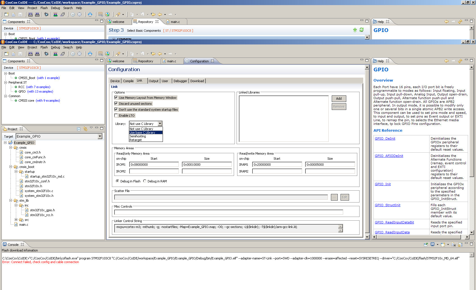This screenshot has height=290, width=476.
Task: Pin the Console view
Action: [x=426, y=244]
